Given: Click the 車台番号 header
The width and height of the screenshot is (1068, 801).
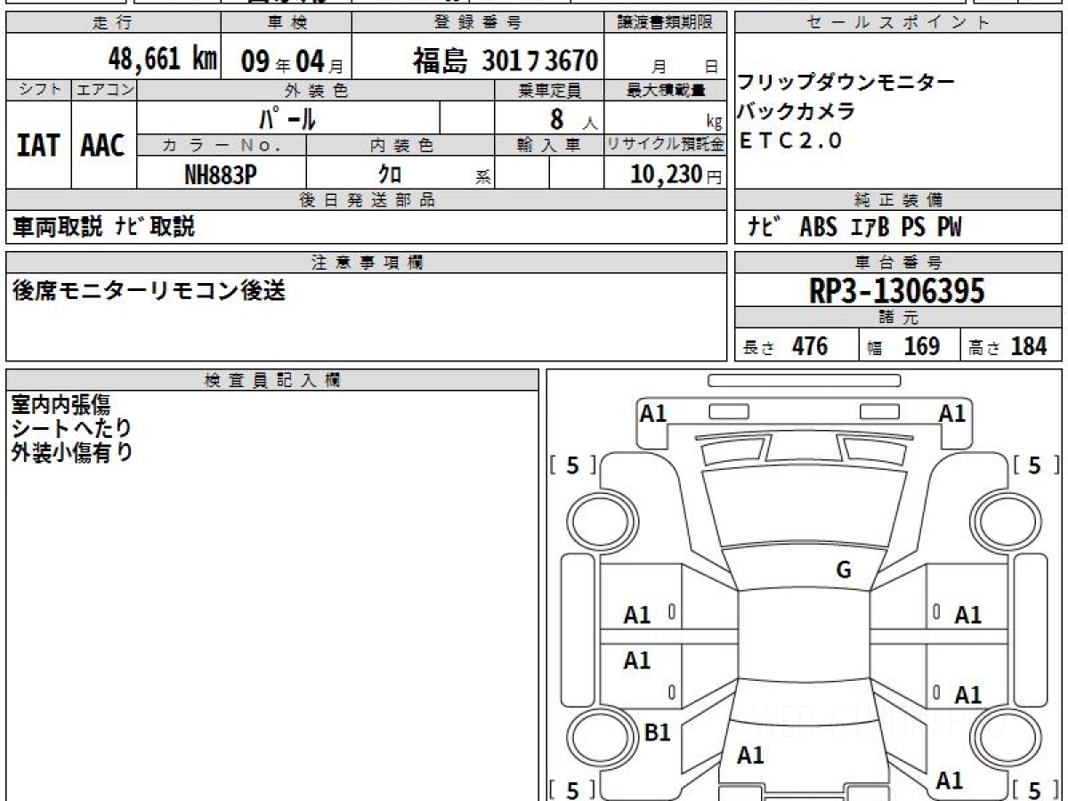Looking at the screenshot, I should pos(899,263).
